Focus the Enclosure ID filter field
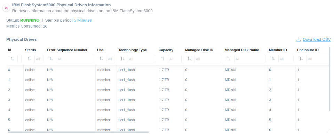This screenshot has height=138, width=334. tap(318, 59)
